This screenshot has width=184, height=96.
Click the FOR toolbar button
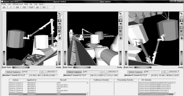[4, 7]
